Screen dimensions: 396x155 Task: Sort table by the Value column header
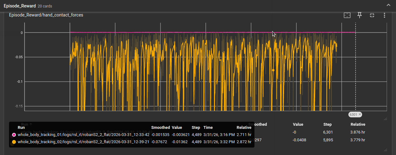298,124
